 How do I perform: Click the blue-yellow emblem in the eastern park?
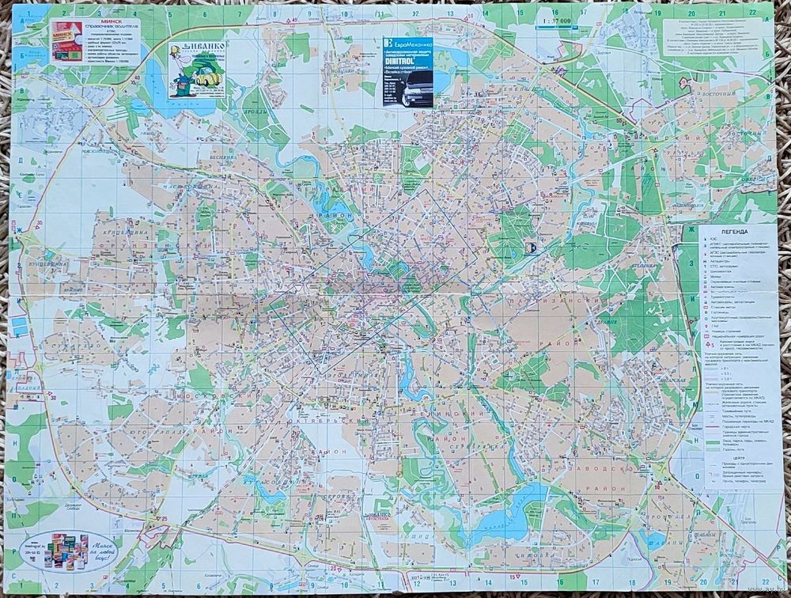click(532, 248)
